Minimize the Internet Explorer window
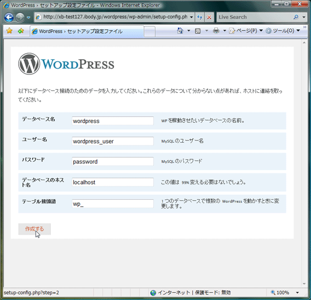311x300 pixels. pyautogui.click(x=277, y=4)
